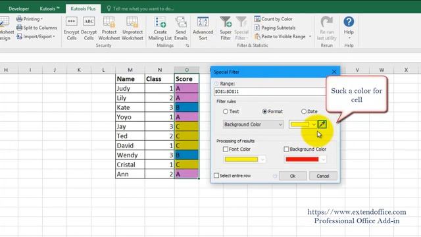Click Paste to Visible Range tool
This screenshot has width=421, height=237.
click(280, 36)
